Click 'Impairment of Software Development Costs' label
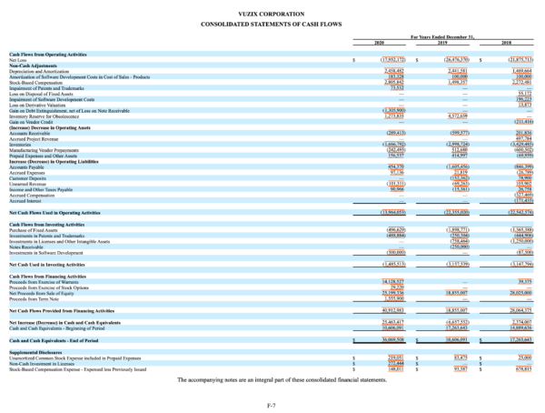The height and width of the screenshot is (413, 545). (52, 99)
